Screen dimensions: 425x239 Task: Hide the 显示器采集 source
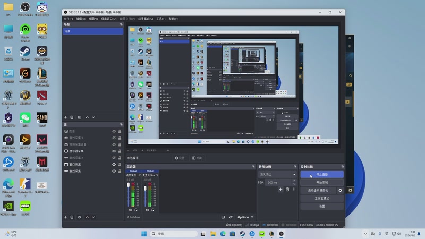click(x=114, y=151)
